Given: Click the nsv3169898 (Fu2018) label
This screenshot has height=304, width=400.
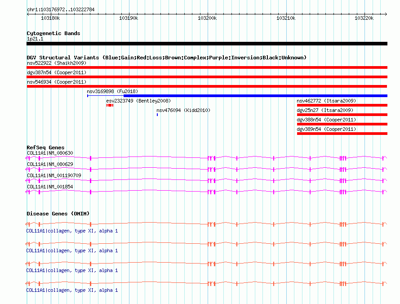Looking at the screenshot, I should pos(112,91).
